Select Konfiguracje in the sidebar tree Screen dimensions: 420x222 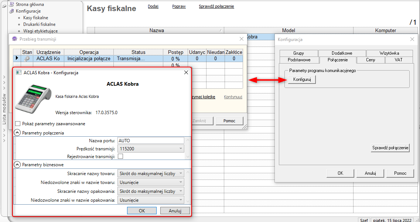(x=28, y=11)
